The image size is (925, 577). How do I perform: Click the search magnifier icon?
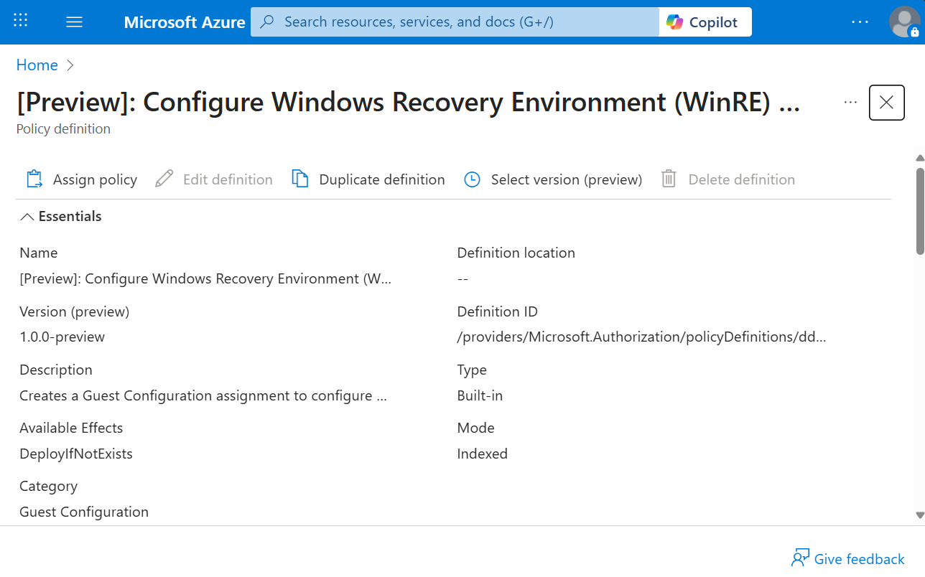point(266,22)
